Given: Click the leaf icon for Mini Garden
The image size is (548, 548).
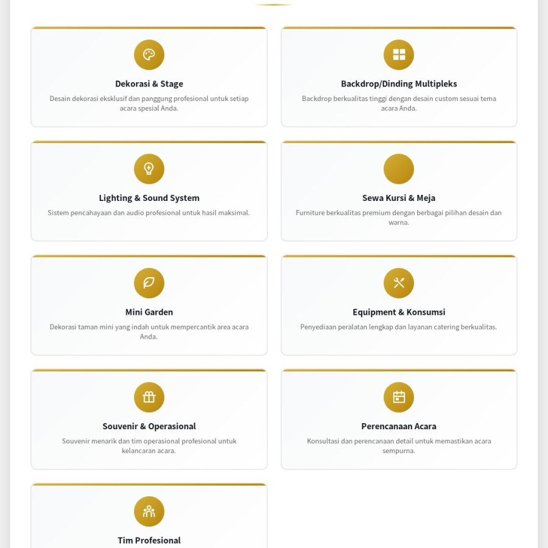Looking at the screenshot, I should 149,283.
